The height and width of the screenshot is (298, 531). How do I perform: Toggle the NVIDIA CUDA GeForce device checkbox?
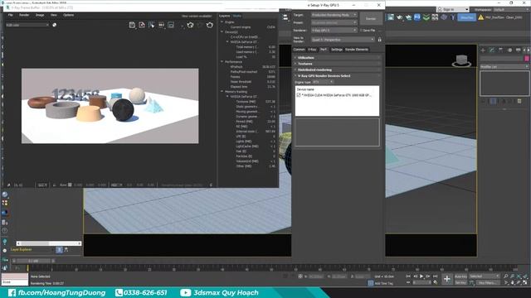[299, 95]
